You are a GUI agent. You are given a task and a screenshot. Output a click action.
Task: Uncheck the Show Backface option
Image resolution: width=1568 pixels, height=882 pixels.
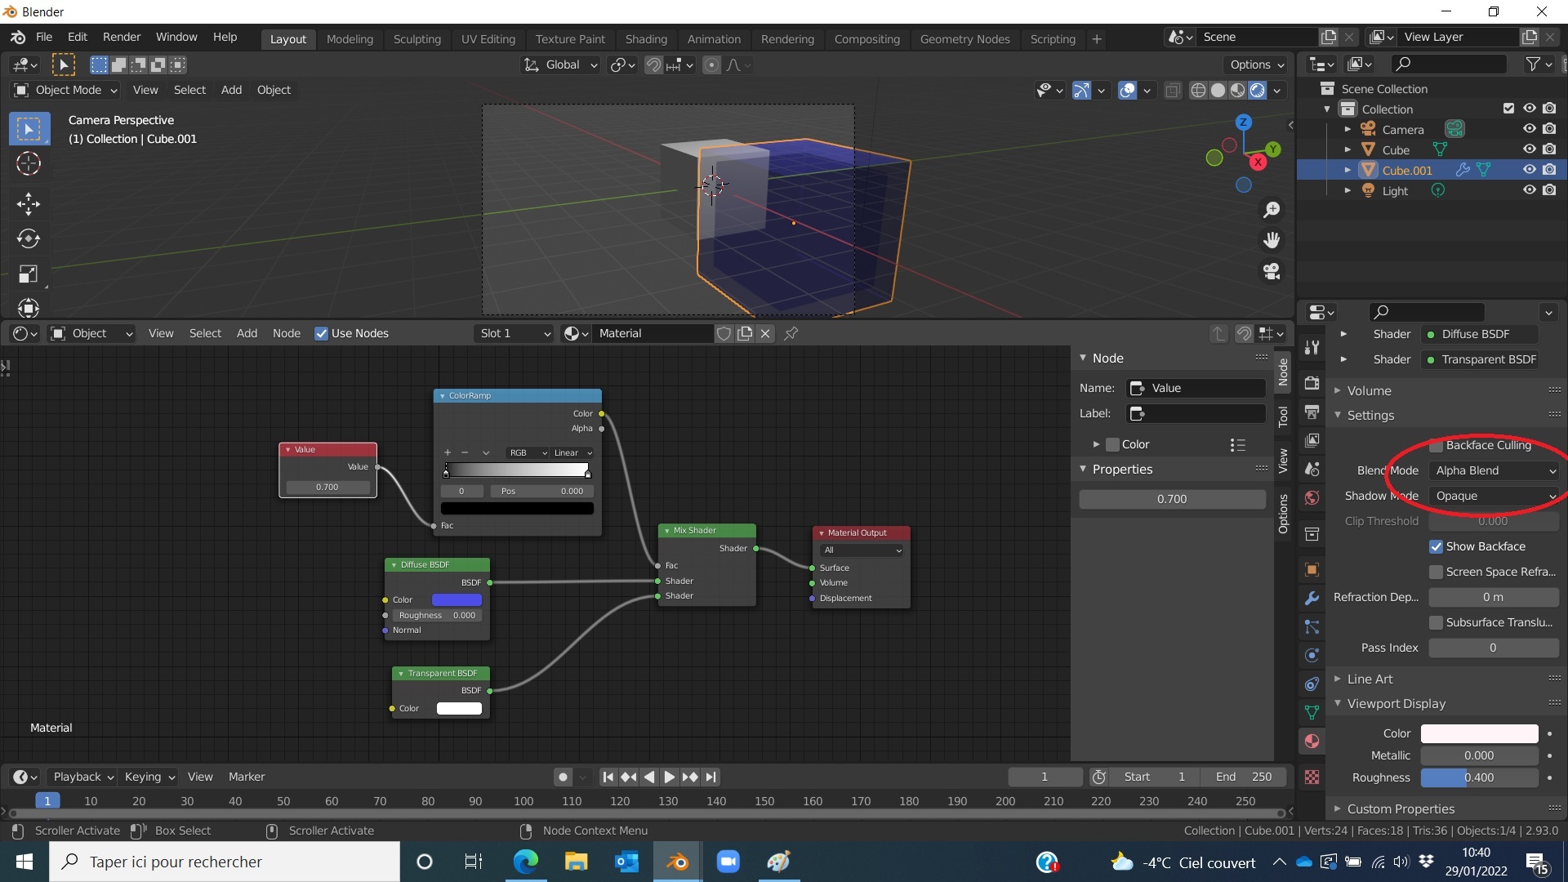pos(1436,546)
